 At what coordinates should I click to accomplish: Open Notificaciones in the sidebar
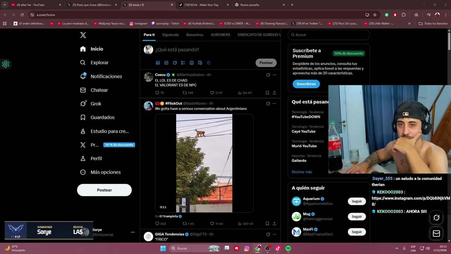pos(101,76)
